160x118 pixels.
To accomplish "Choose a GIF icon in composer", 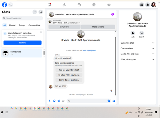I will [x=63, y=101].
